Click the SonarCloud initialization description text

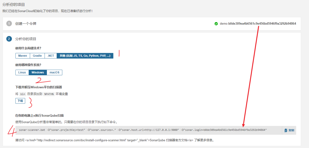tap(47, 11)
